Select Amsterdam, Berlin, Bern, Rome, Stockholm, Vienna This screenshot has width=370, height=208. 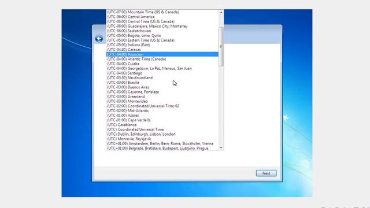(162, 144)
